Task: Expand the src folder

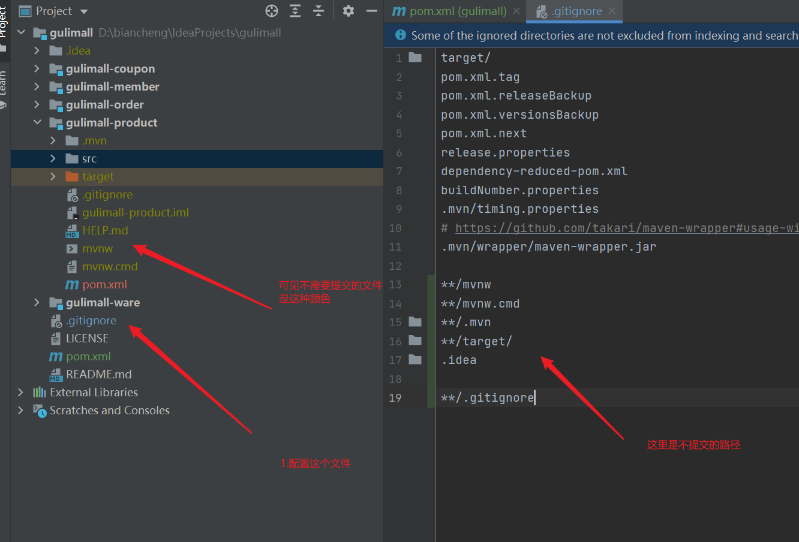Action: [x=53, y=158]
